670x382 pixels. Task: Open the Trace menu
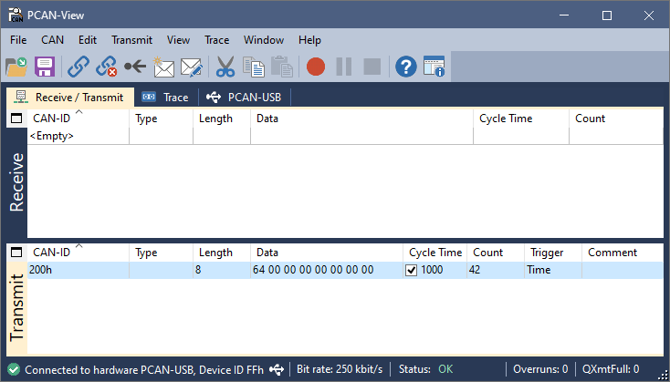(x=217, y=40)
